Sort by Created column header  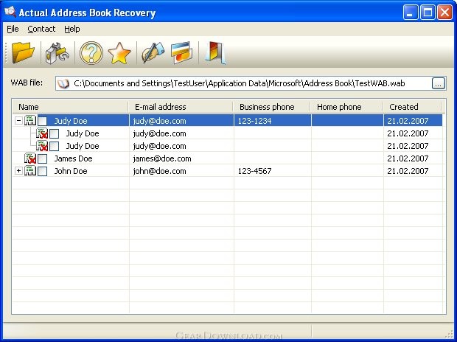412,107
